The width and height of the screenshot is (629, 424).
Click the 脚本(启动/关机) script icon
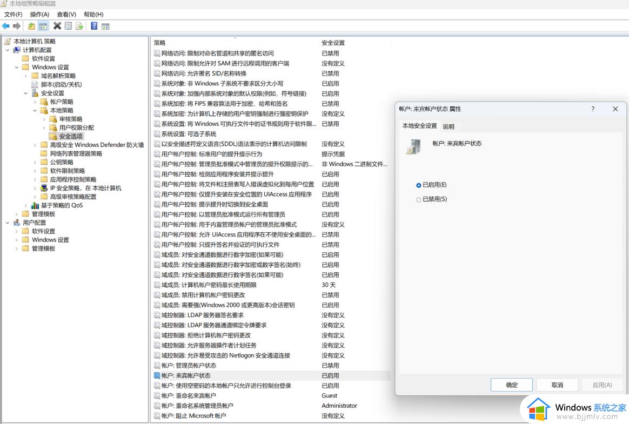35,85
